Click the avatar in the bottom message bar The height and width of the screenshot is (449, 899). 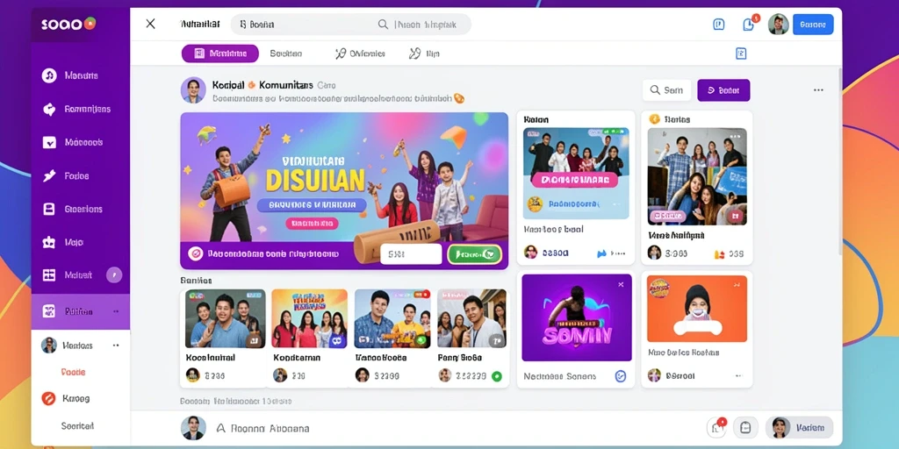point(193,428)
